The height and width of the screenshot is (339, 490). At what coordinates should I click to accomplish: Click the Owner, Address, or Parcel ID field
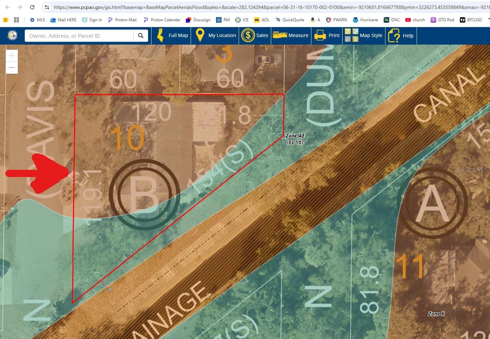tap(79, 35)
